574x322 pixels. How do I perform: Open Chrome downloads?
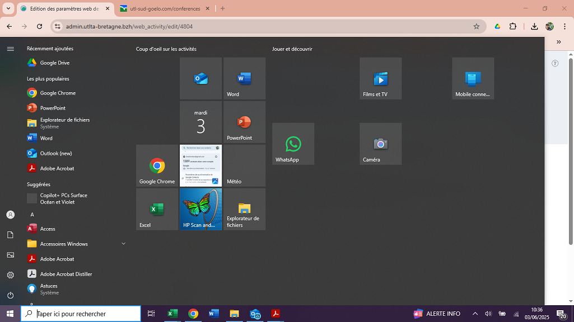coord(534,26)
